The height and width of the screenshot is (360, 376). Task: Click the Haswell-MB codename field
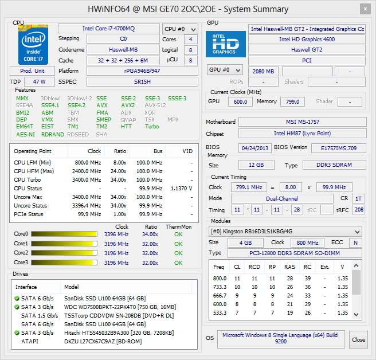click(123, 50)
